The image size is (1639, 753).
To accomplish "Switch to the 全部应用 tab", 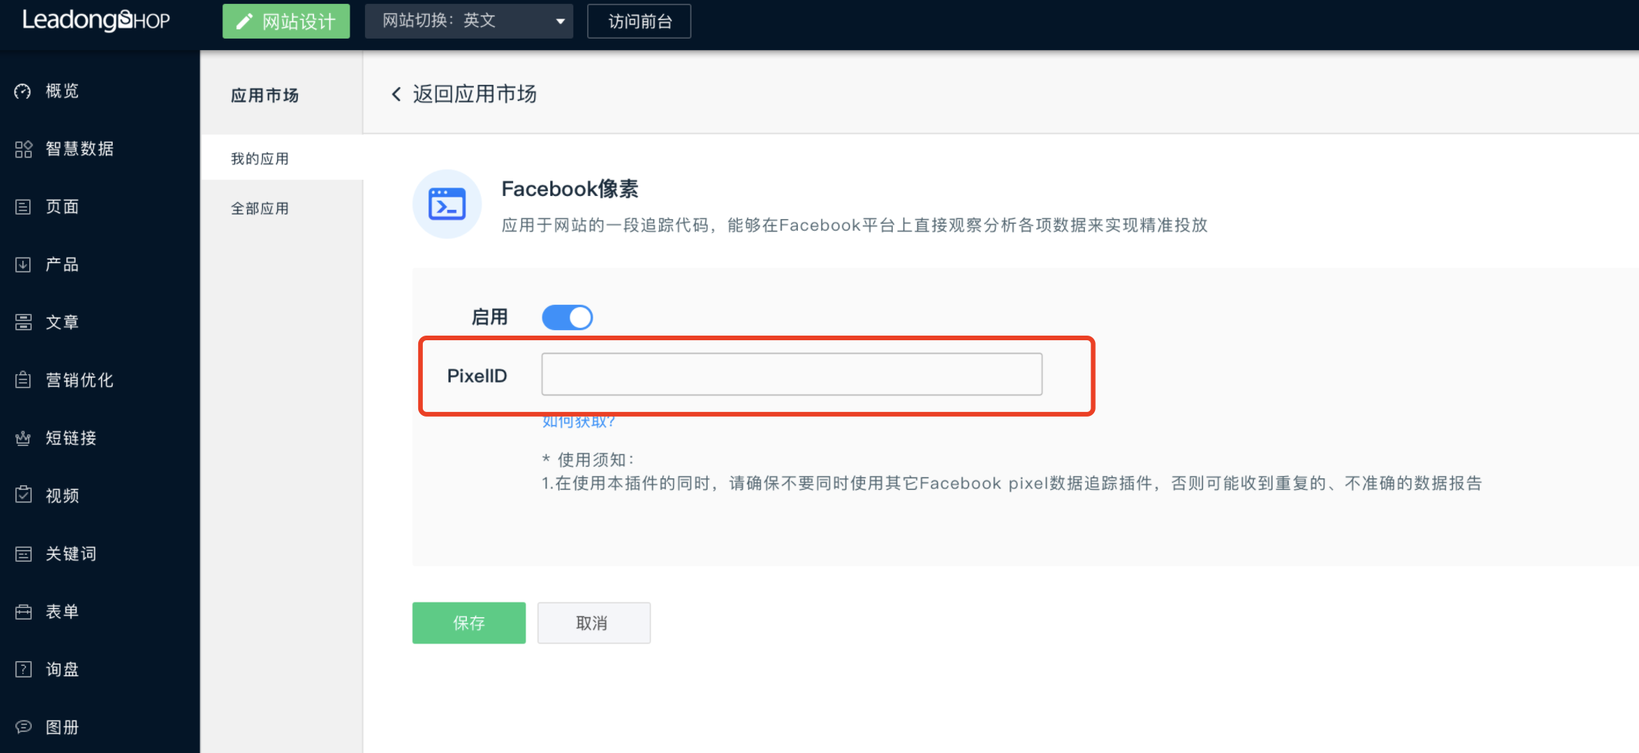I will coord(260,208).
